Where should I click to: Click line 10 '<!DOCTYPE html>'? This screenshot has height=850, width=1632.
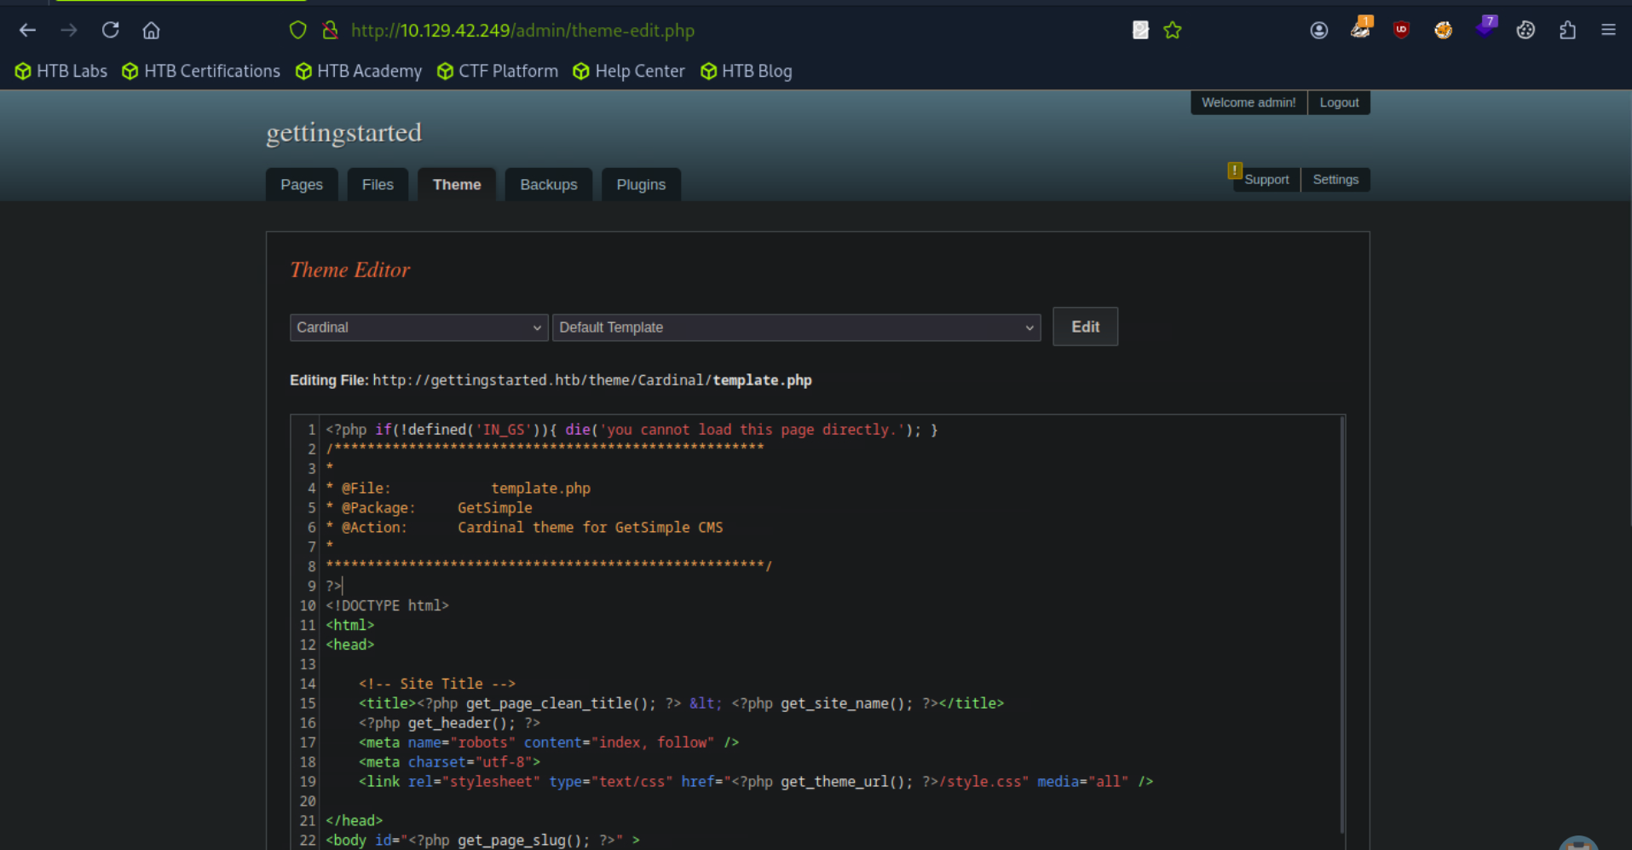387,605
